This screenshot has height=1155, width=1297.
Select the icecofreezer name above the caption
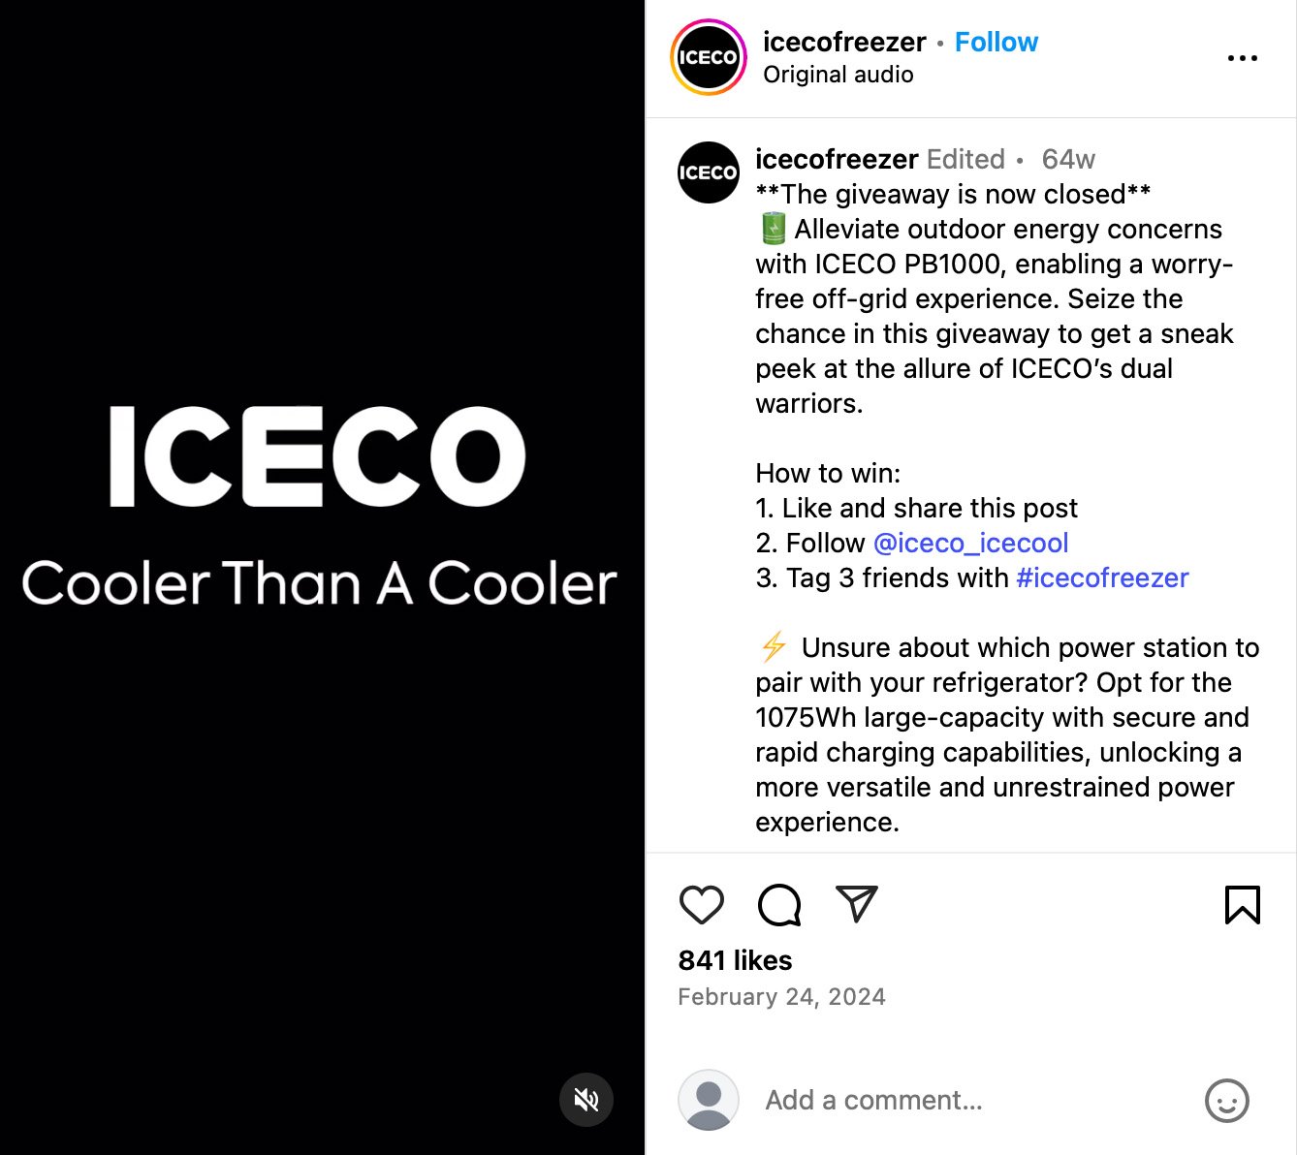(835, 159)
